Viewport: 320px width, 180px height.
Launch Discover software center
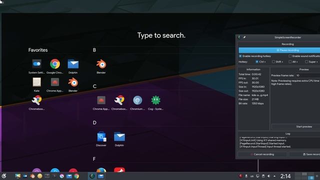tap(101, 139)
